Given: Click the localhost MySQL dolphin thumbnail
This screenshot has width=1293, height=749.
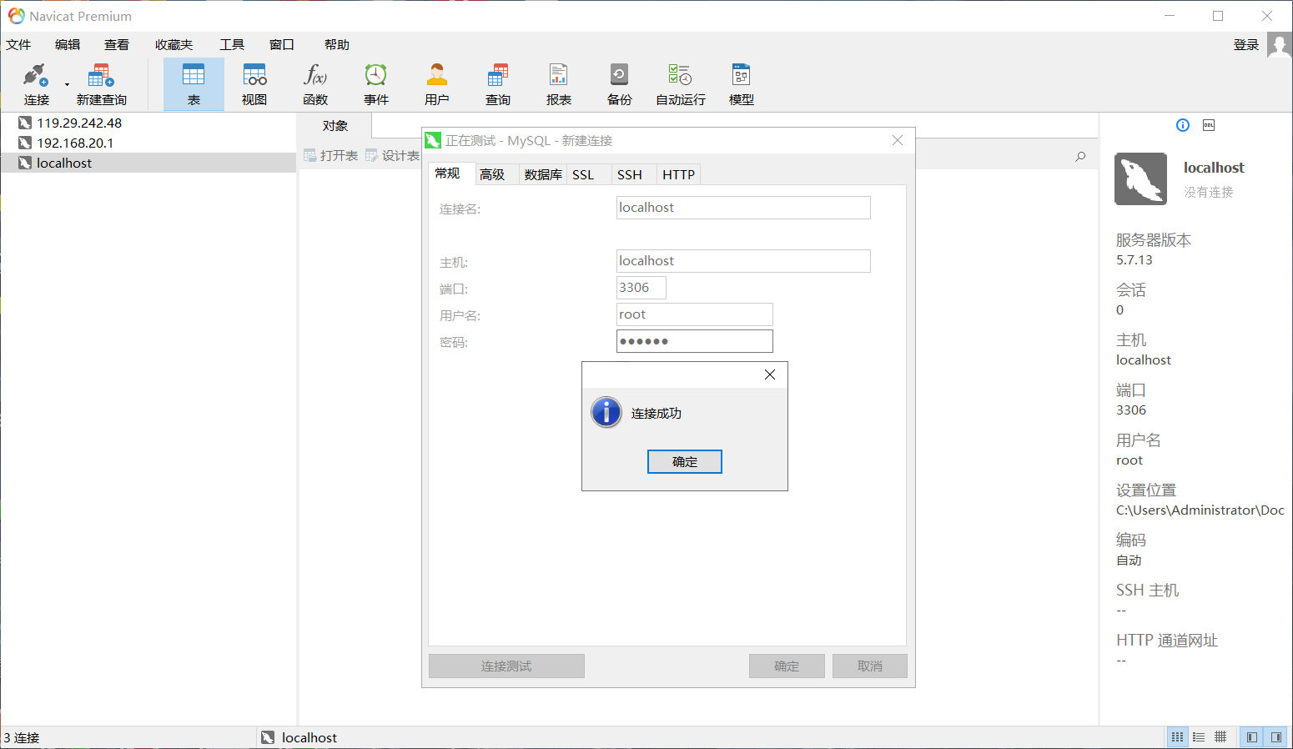Looking at the screenshot, I should tap(1140, 178).
